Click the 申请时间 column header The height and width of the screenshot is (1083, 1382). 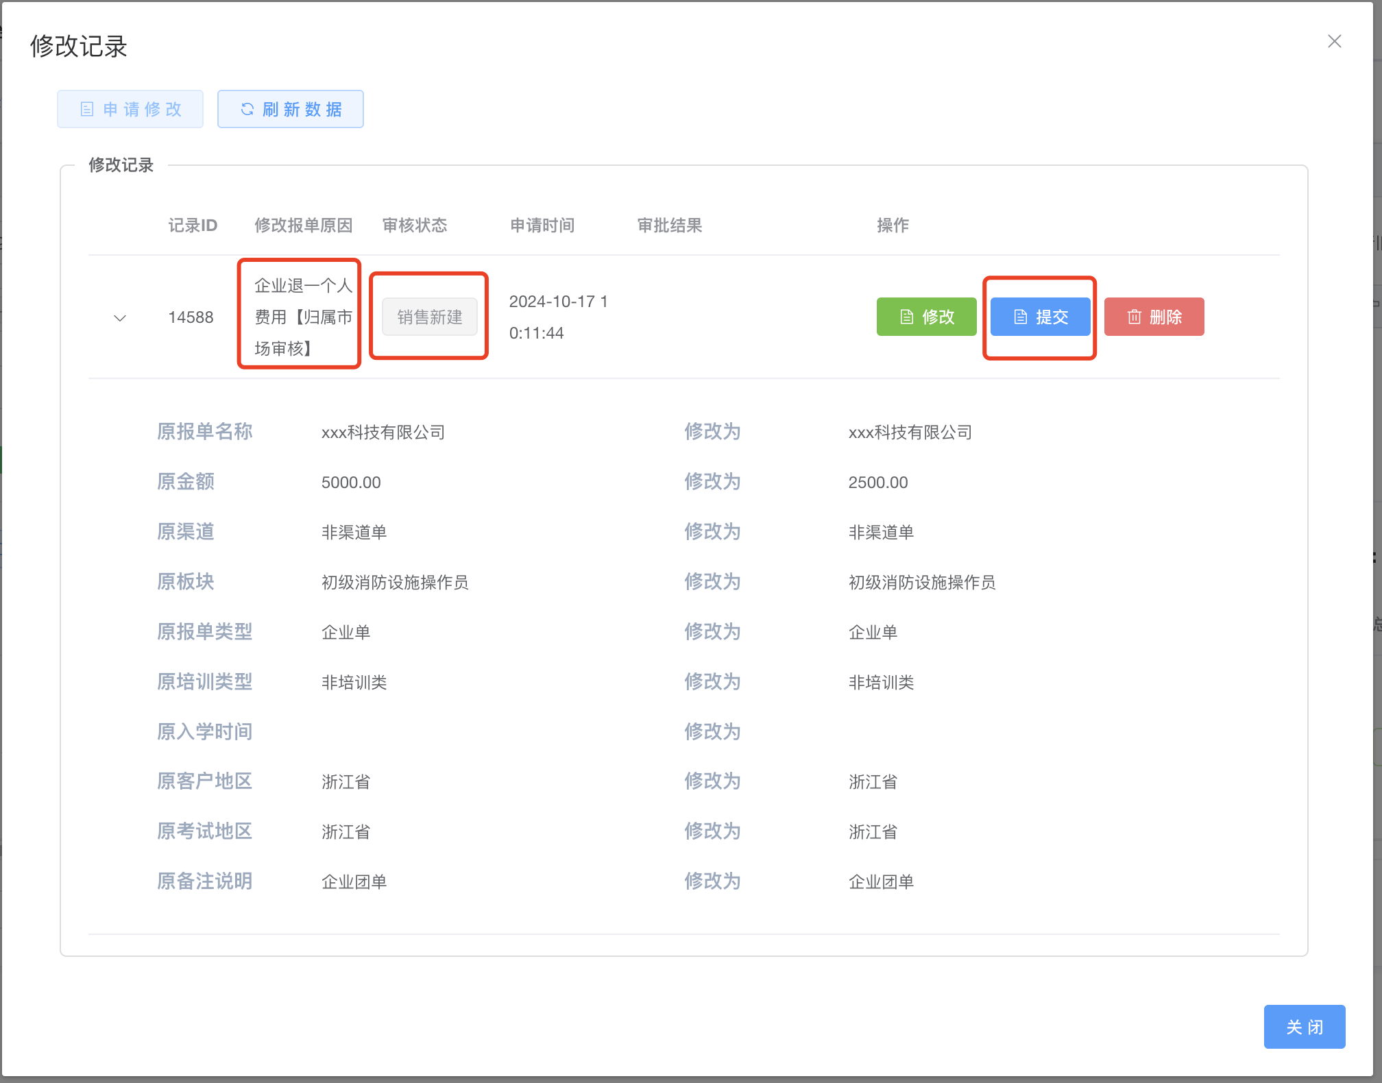[542, 226]
